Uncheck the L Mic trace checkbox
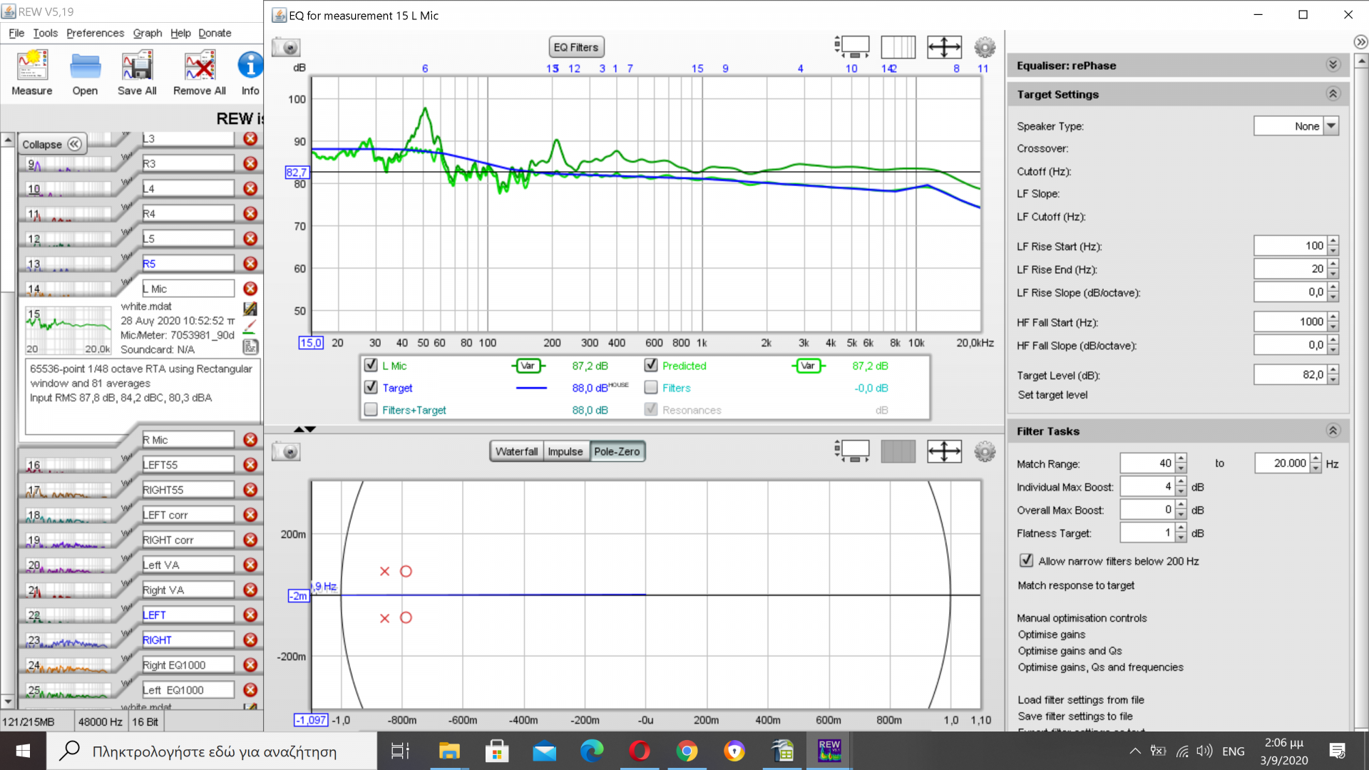Image resolution: width=1369 pixels, height=770 pixels. point(371,365)
